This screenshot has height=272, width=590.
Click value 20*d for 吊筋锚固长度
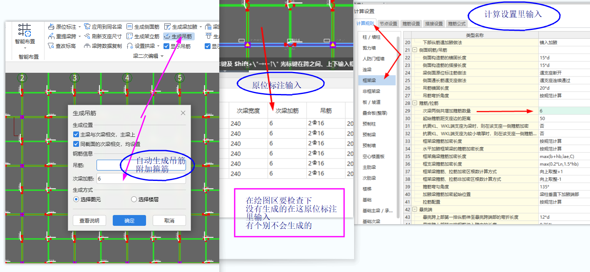click(564, 88)
